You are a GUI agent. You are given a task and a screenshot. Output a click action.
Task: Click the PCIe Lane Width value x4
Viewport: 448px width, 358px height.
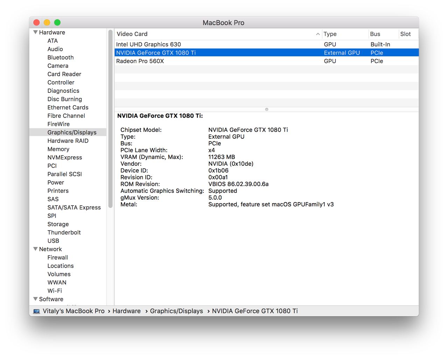(211, 150)
